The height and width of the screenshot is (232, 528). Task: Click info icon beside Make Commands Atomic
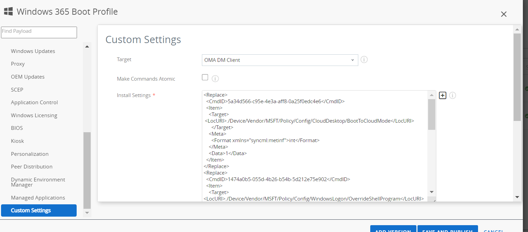[215, 79]
